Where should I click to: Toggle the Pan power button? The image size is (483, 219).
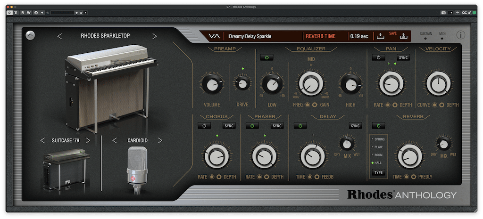(x=378, y=57)
